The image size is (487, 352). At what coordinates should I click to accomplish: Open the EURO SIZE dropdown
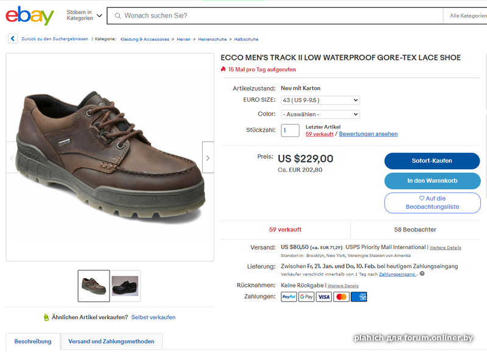(320, 100)
